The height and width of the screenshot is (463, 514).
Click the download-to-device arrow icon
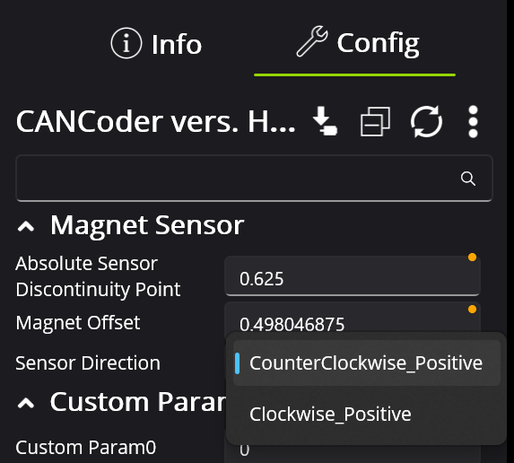325,121
